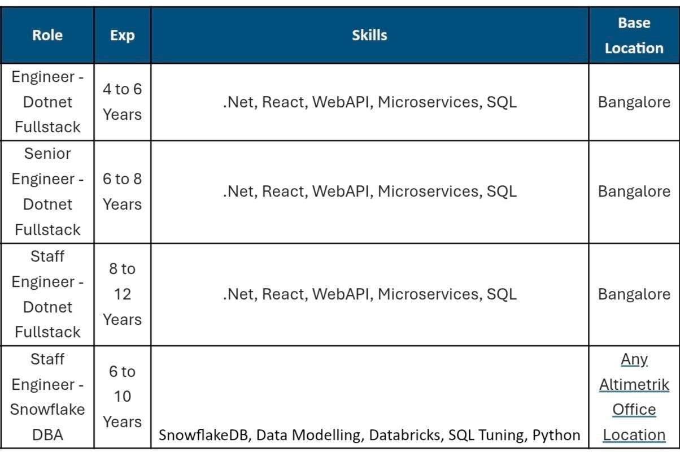Image resolution: width=680 pixels, height=461 pixels.
Task: Select the Skills column header
Action: click(369, 35)
